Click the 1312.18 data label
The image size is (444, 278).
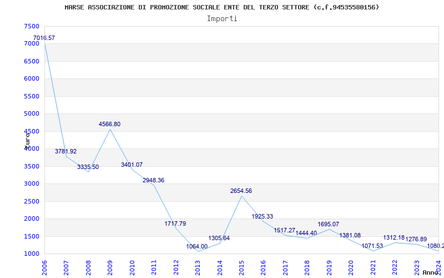(394, 237)
